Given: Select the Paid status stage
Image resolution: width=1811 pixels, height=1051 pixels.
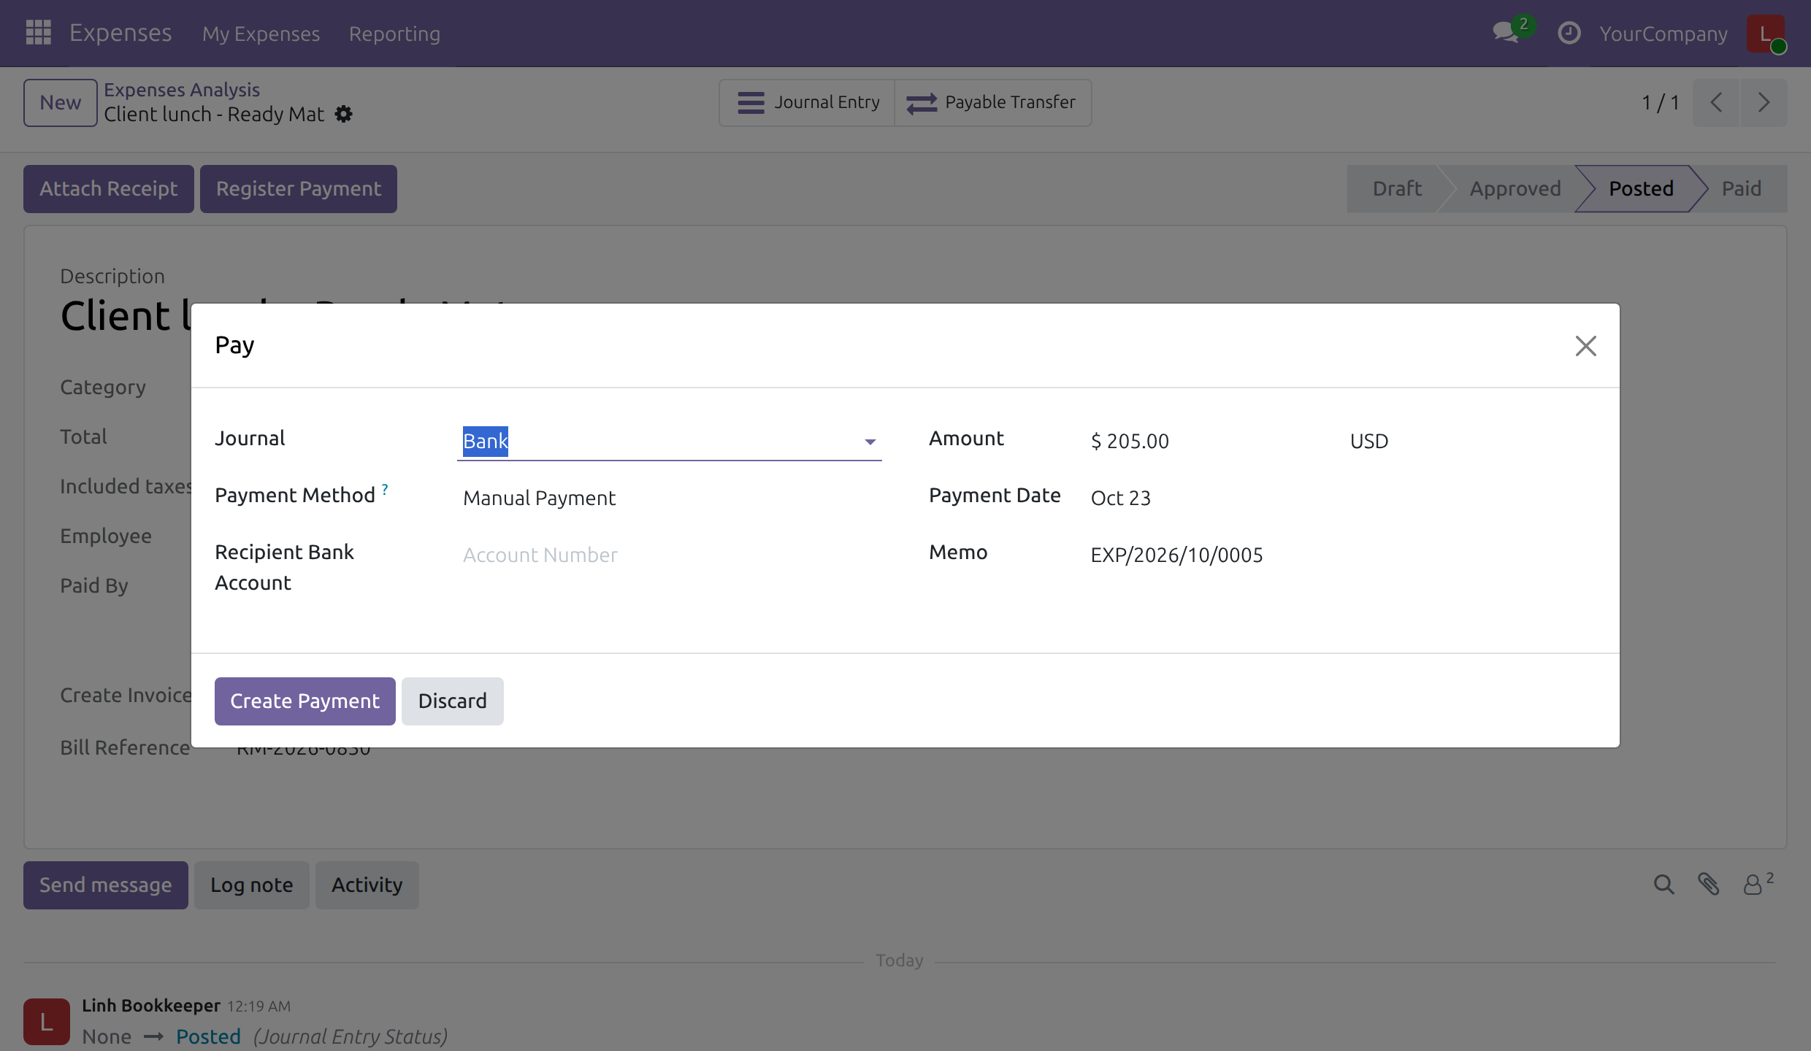Looking at the screenshot, I should [x=1742, y=188].
